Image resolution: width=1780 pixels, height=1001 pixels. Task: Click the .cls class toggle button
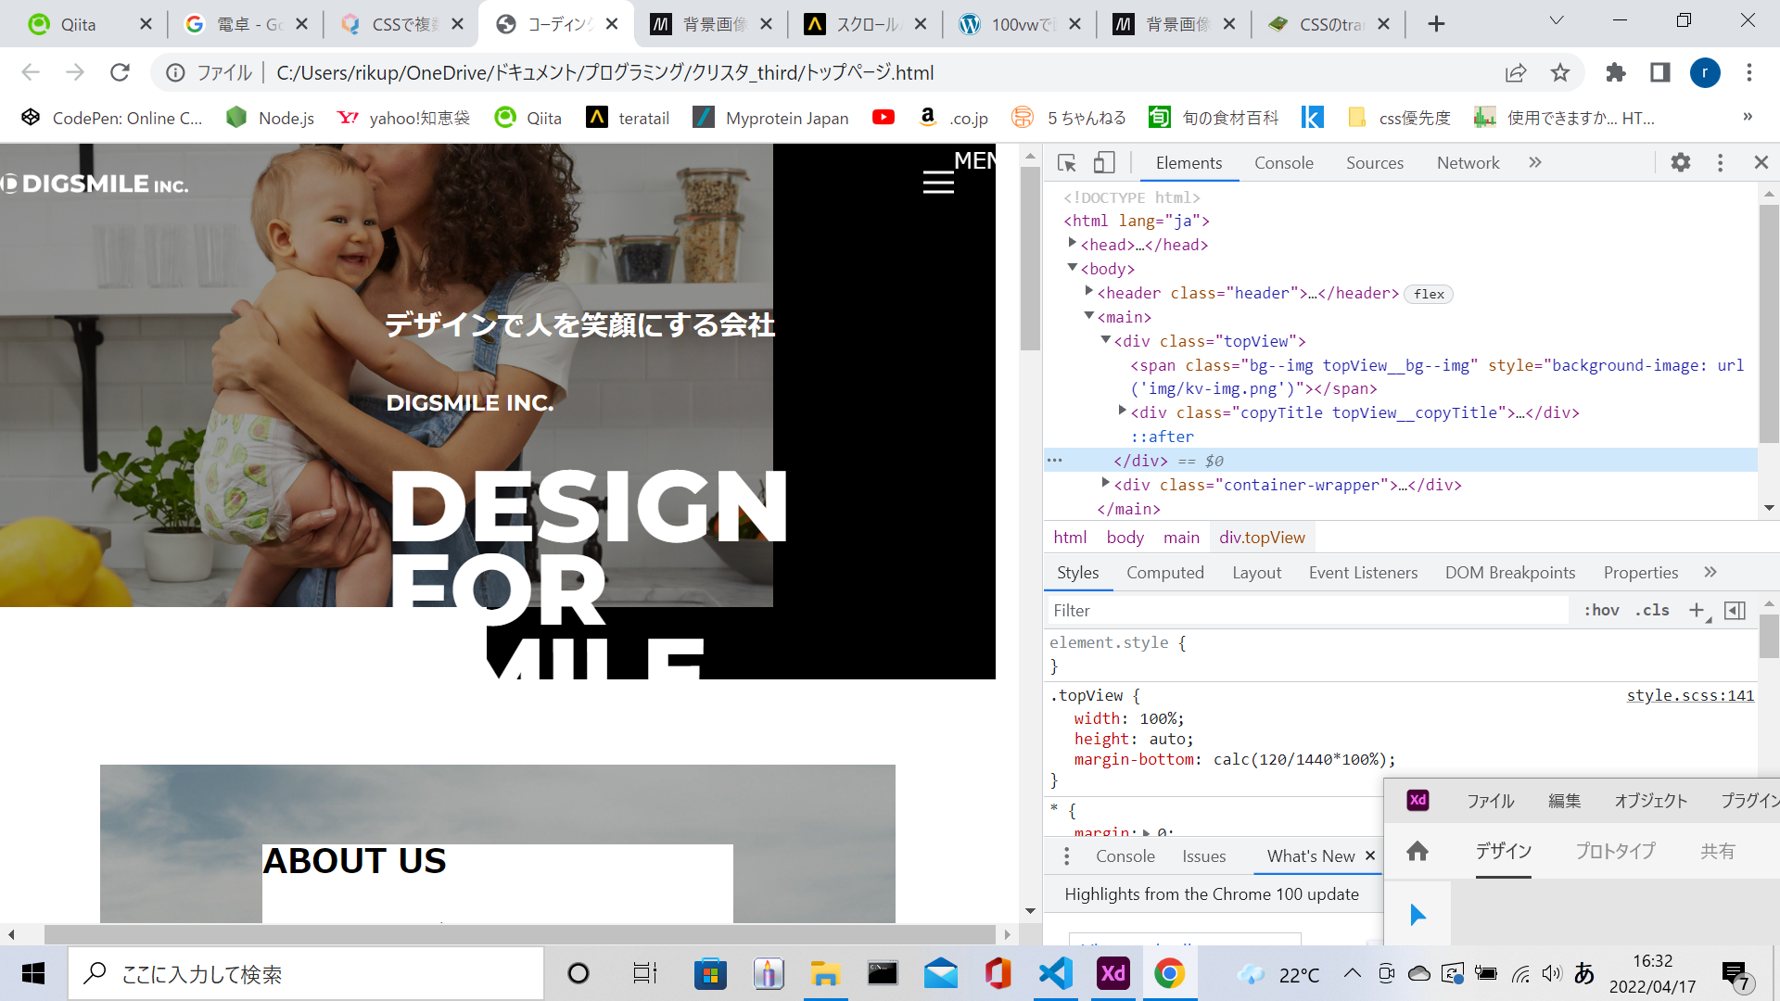coord(1652,610)
